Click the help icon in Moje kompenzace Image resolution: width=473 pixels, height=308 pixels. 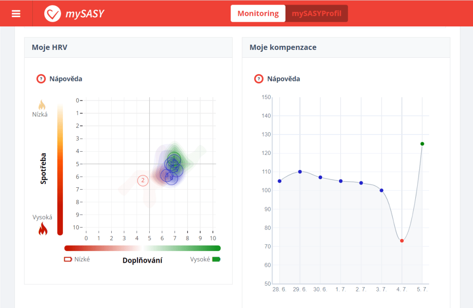pyautogui.click(x=259, y=79)
